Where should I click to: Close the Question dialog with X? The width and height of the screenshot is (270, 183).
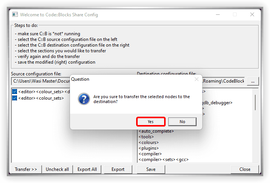point(197,79)
